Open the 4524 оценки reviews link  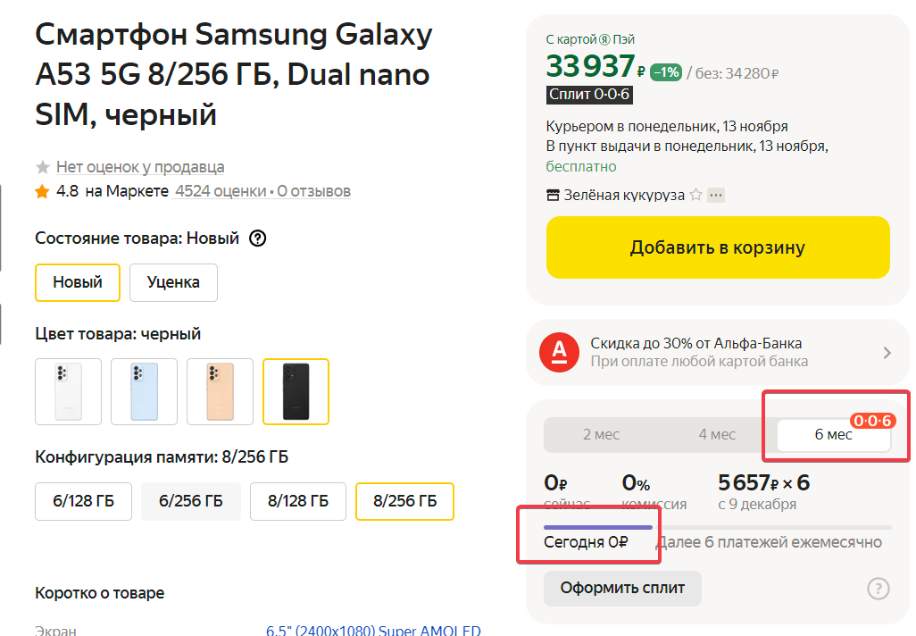click(x=221, y=191)
